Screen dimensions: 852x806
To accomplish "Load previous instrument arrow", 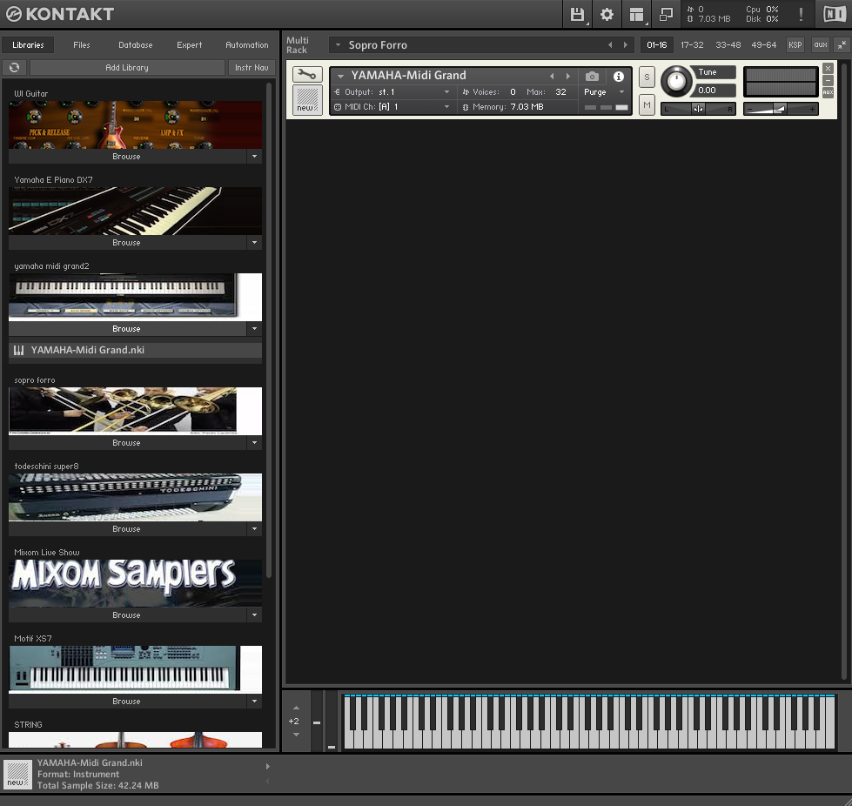I will (x=552, y=76).
